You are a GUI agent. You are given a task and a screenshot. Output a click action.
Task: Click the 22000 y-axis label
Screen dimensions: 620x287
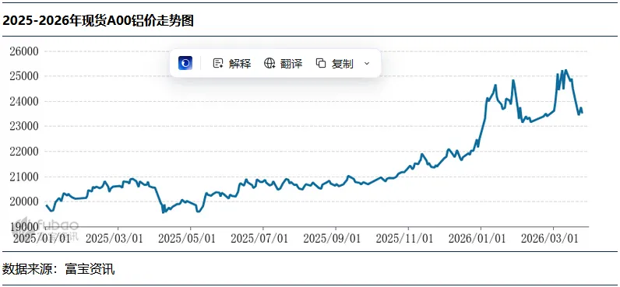23,152
